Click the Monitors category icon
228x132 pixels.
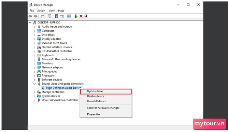(x=39, y=63)
